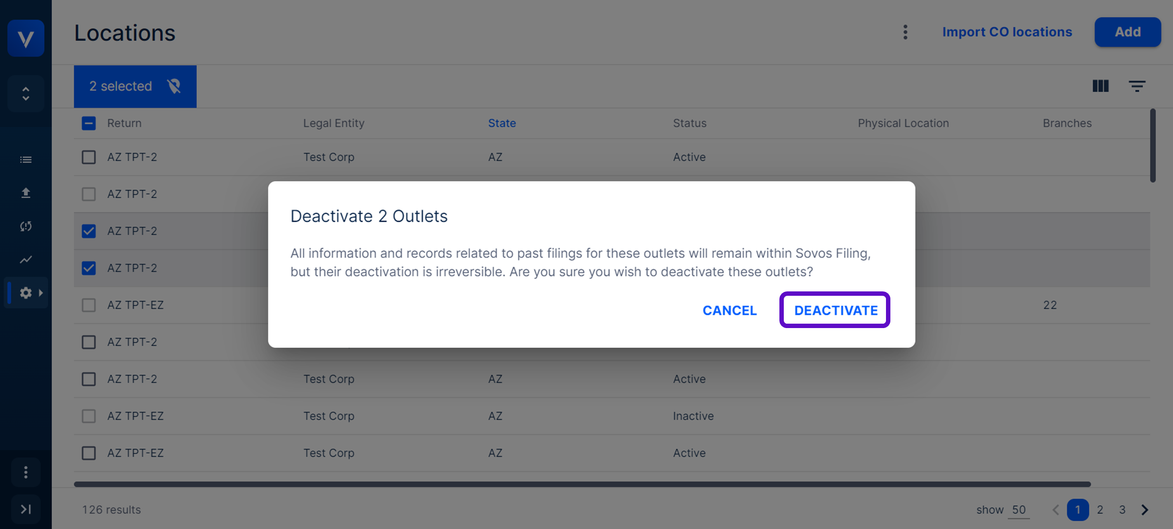Click the show 50 page size field
Image resolution: width=1173 pixels, height=529 pixels.
1018,509
